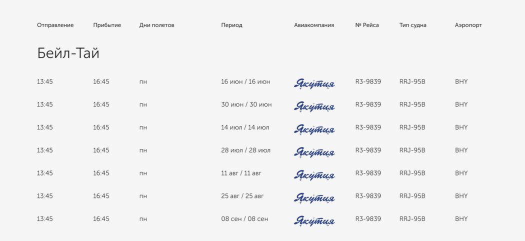Viewport: 525px width, 241px height.
Task: Click the Период column header
Action: click(231, 25)
